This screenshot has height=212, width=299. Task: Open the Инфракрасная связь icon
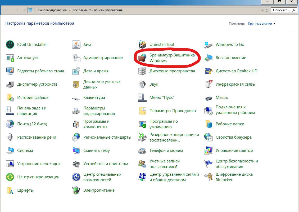(x=209, y=84)
